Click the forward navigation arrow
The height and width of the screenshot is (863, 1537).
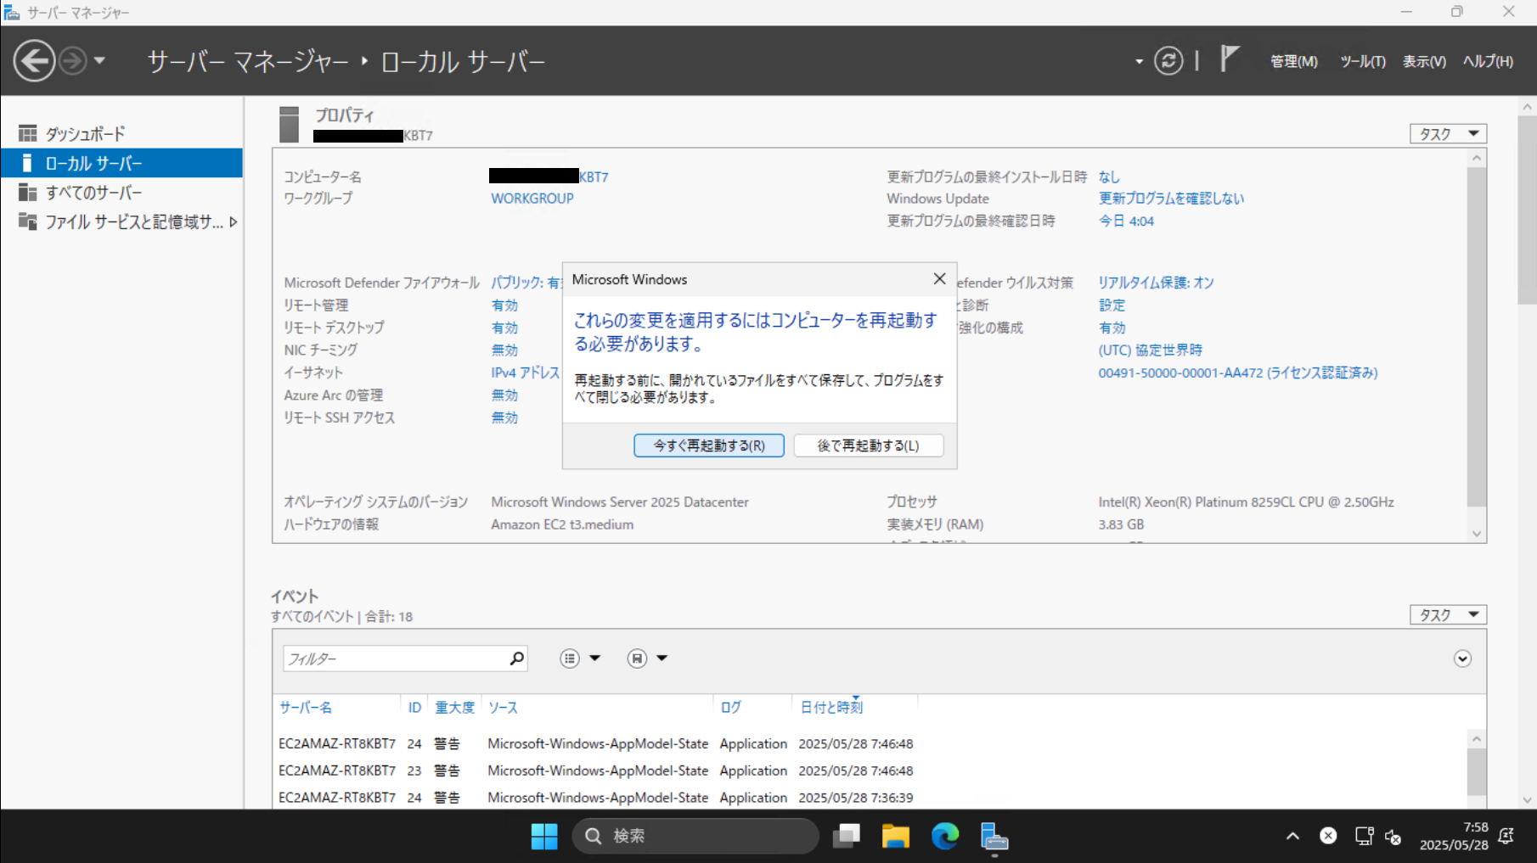(x=73, y=61)
